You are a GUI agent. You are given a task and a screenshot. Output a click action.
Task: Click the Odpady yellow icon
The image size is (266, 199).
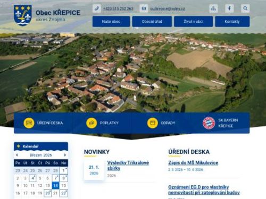[153, 123]
